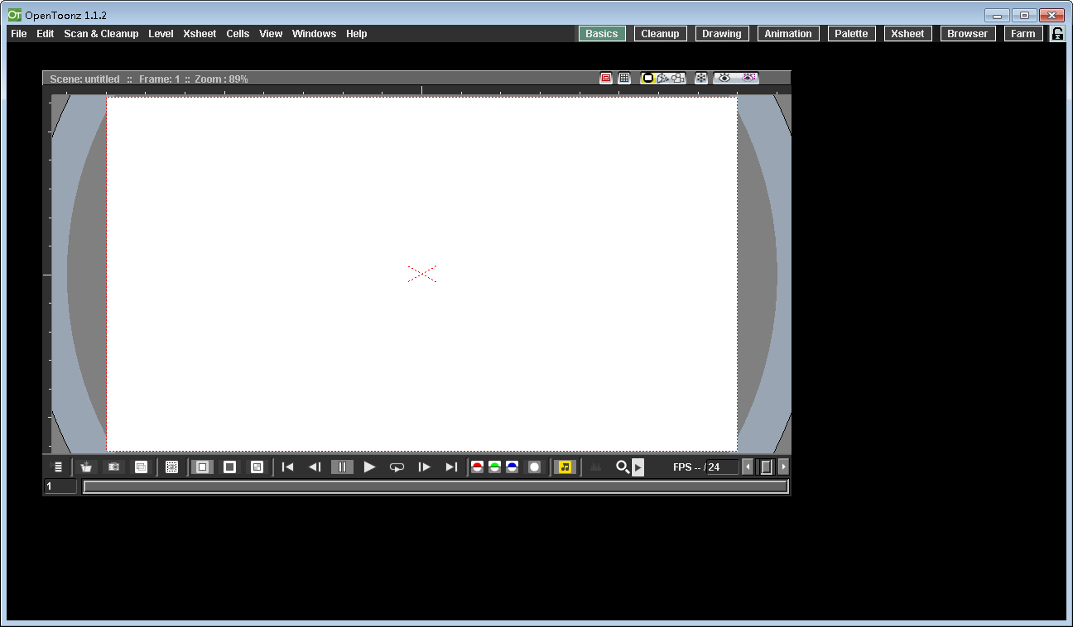Open the Scan & Cleanup menu
This screenshot has height=627, width=1073.
point(101,34)
